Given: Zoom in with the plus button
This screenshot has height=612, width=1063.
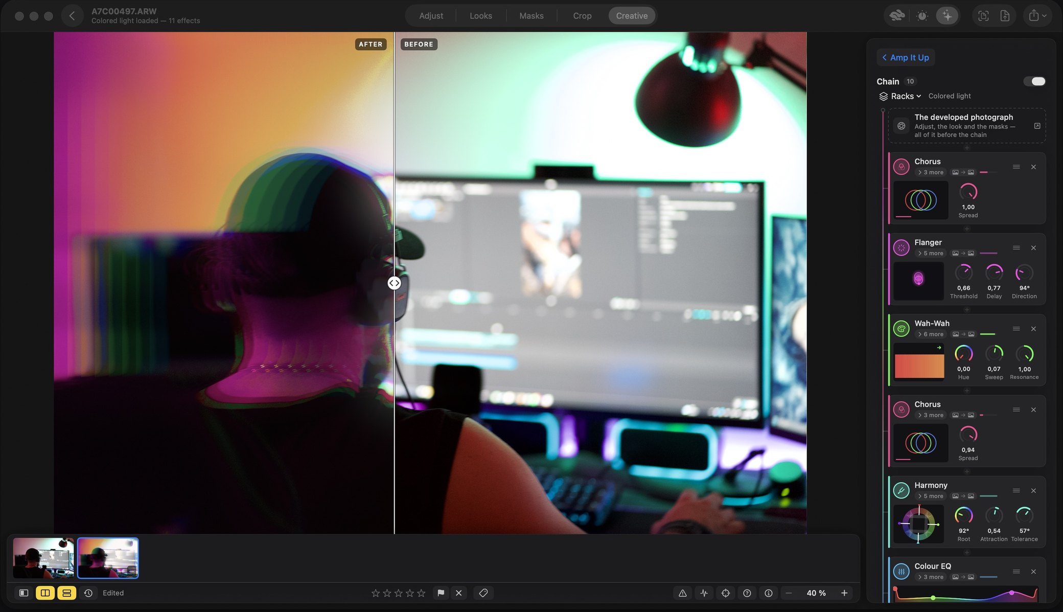Looking at the screenshot, I should pos(844,593).
